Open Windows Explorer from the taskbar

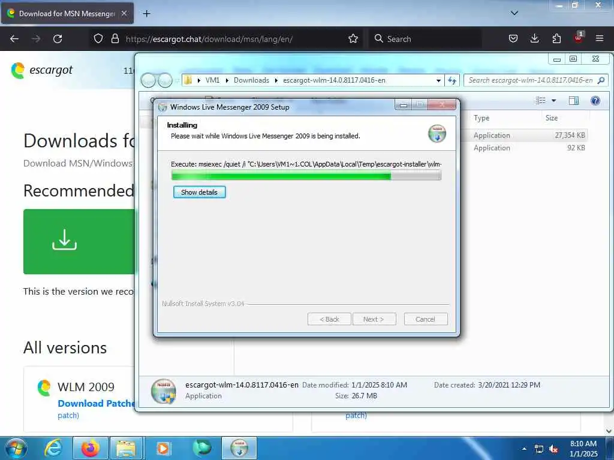pos(126,448)
